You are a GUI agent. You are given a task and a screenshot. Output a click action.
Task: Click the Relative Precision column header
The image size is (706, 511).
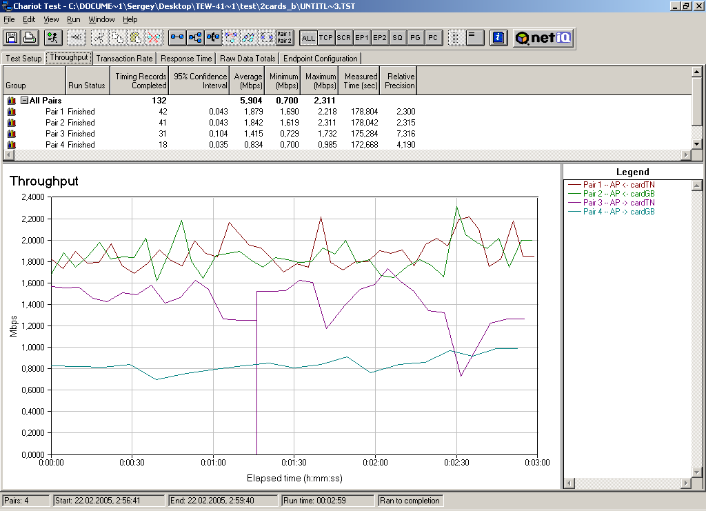coord(400,81)
